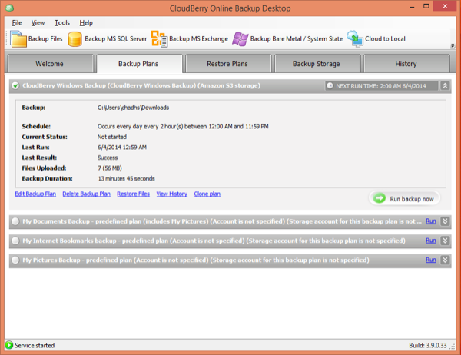Click the 'Build: 3.9.0.33' status text
The image size is (461, 355).
(x=428, y=345)
